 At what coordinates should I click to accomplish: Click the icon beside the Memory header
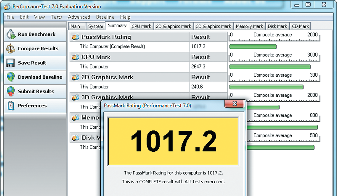(x=75, y=118)
